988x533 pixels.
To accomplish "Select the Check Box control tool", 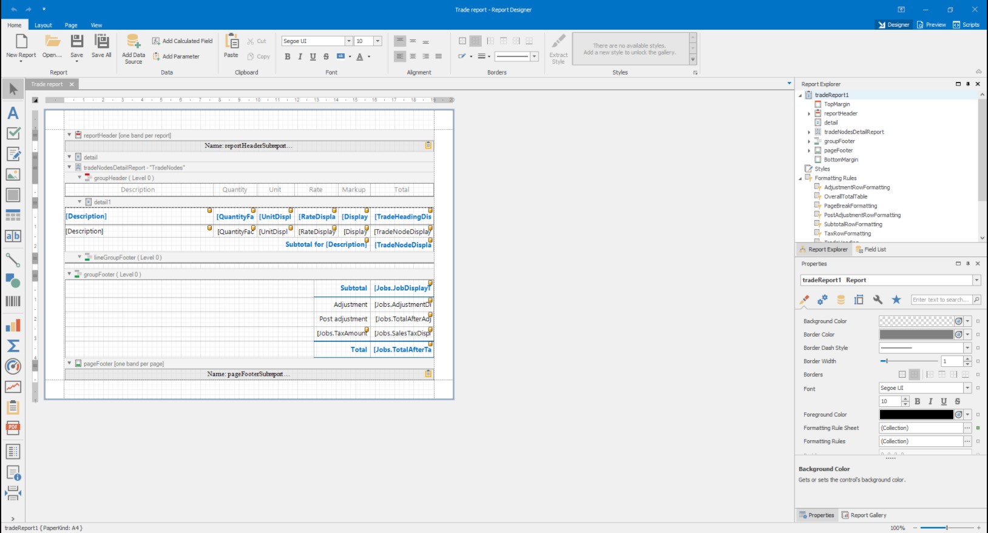I will [x=13, y=133].
